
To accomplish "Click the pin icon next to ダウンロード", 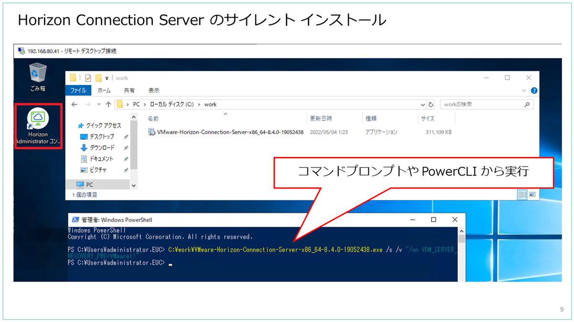I will coord(126,148).
